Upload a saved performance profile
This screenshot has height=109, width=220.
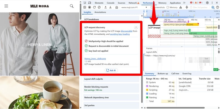pyautogui.click(x=106, y=7)
